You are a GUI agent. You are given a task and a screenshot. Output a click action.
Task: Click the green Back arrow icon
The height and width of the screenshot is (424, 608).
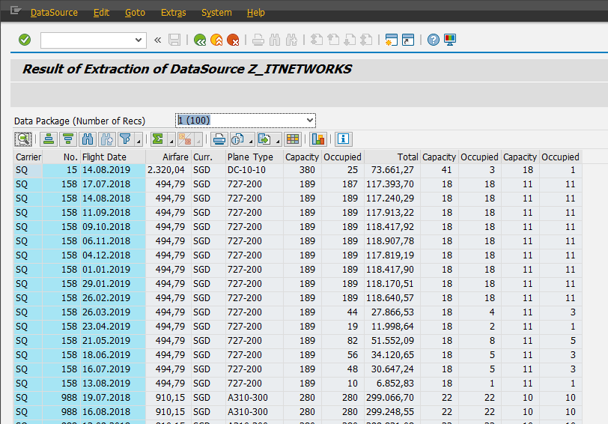(x=199, y=40)
